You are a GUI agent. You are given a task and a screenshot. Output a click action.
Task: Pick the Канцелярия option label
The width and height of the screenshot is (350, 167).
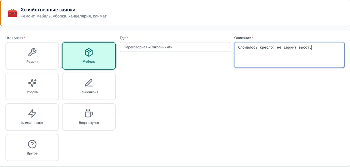tap(89, 92)
